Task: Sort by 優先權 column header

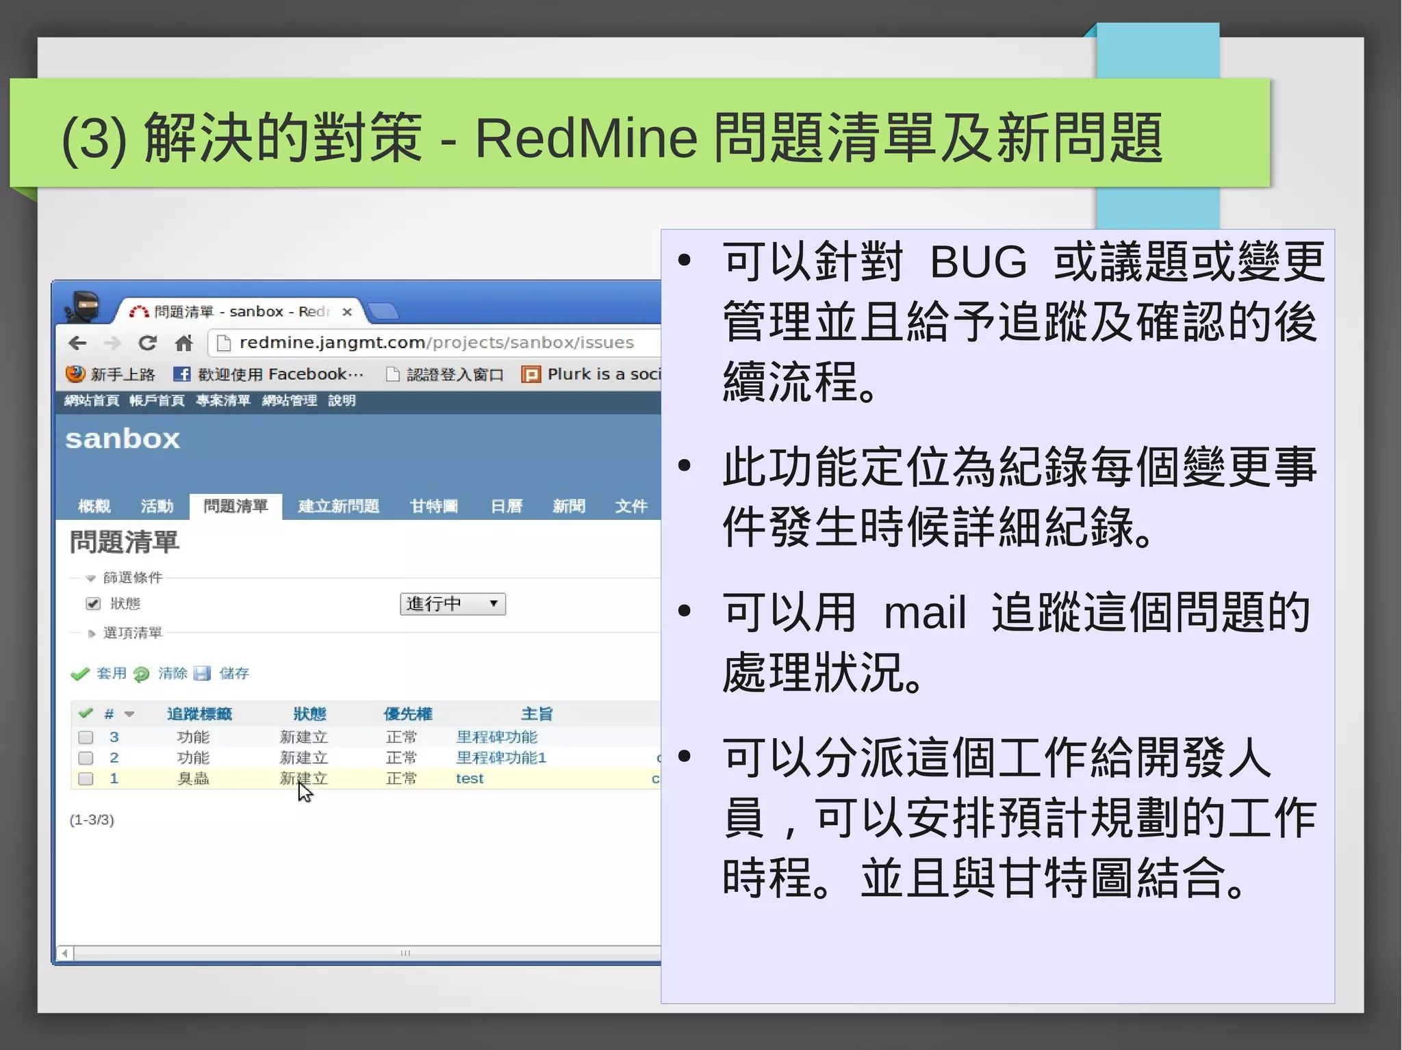Action: tap(408, 714)
